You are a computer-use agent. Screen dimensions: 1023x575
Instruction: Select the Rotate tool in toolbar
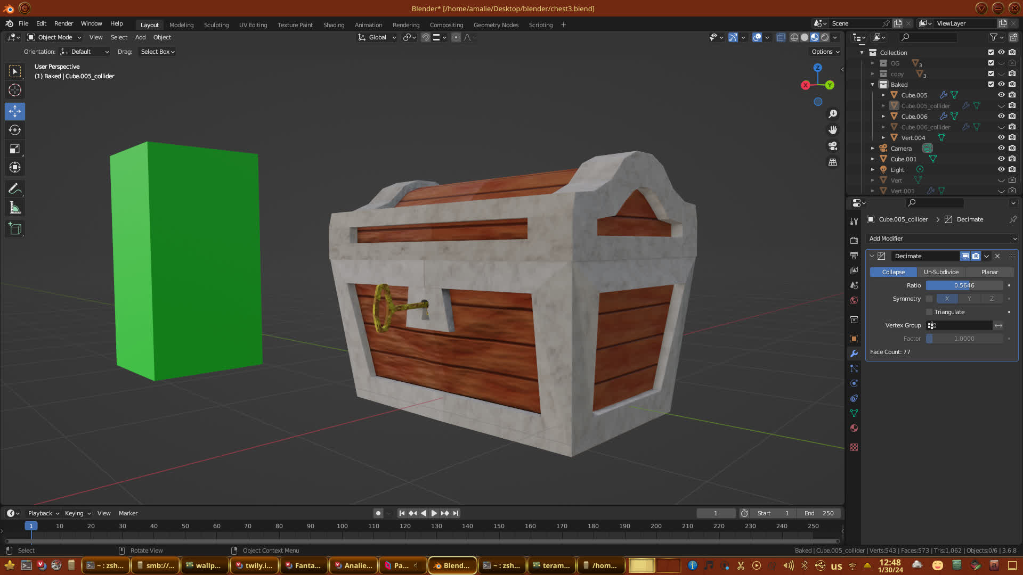coord(15,130)
